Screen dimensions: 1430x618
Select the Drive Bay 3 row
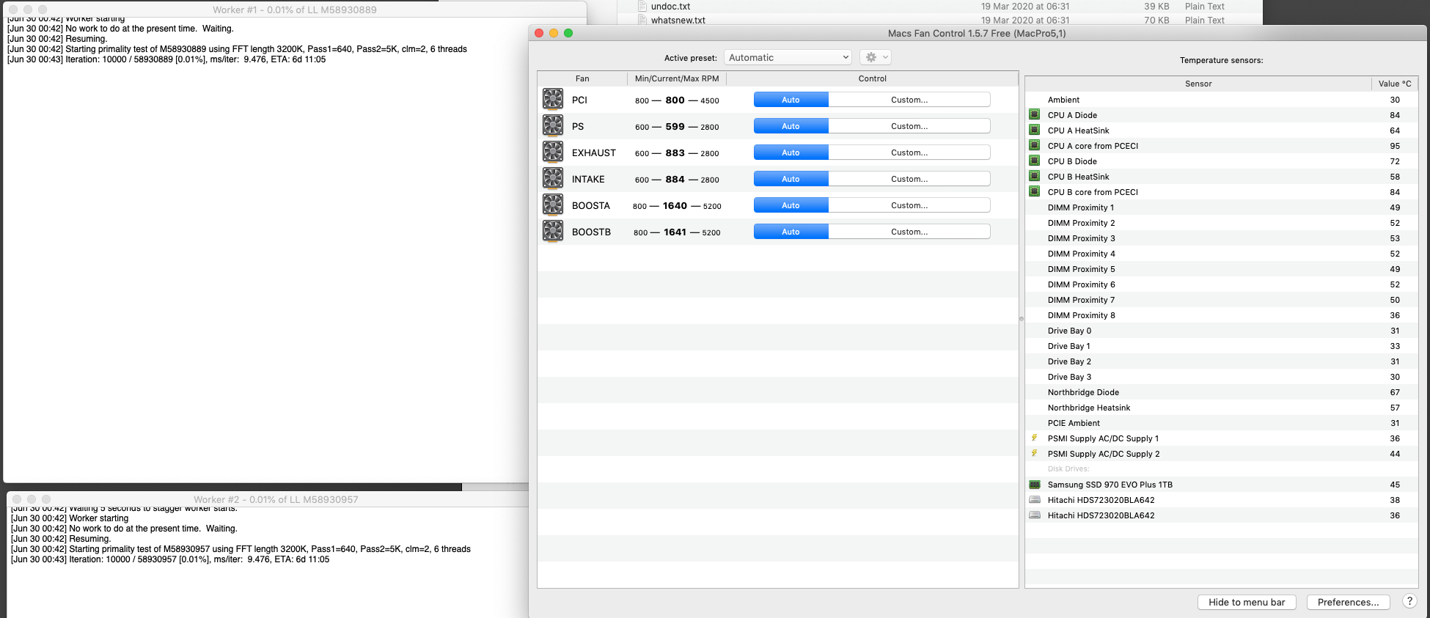(x=1222, y=377)
